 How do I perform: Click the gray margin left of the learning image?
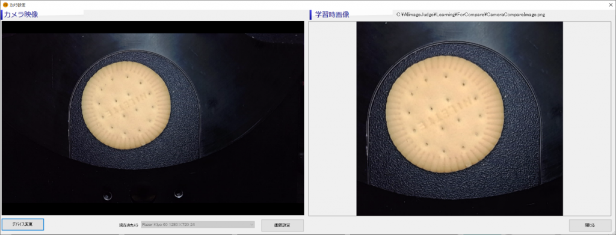[333, 118]
